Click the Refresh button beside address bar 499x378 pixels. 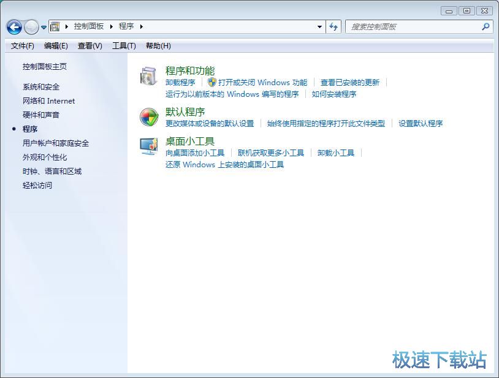coord(333,27)
